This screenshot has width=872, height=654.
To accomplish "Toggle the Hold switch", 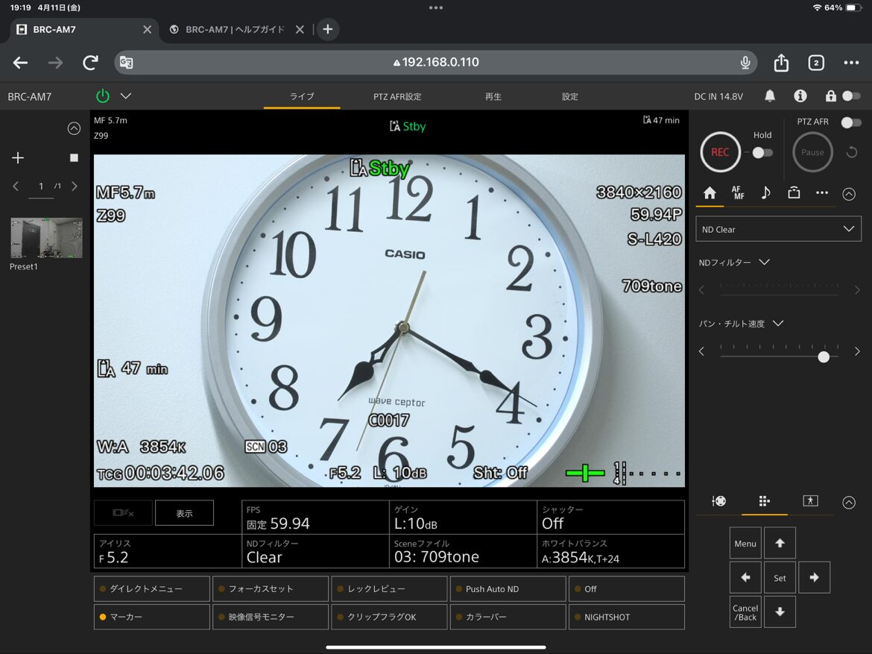I will point(762,153).
